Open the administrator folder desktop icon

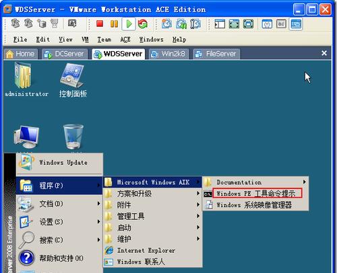click(26, 80)
